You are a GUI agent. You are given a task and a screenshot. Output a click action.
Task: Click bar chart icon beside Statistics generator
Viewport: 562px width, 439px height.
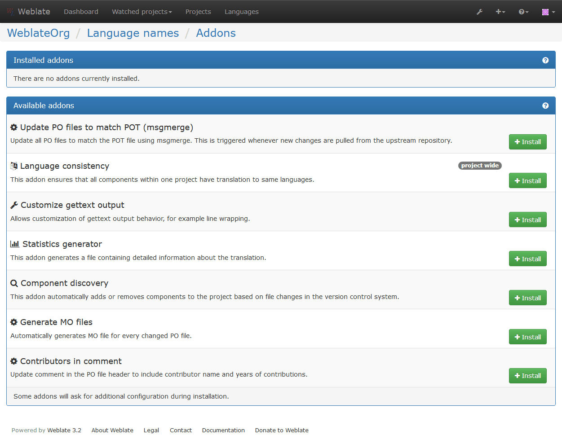tap(15, 244)
